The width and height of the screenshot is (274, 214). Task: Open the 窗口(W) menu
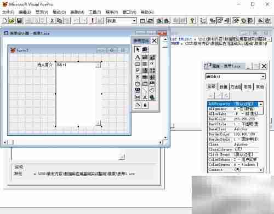[129, 12]
